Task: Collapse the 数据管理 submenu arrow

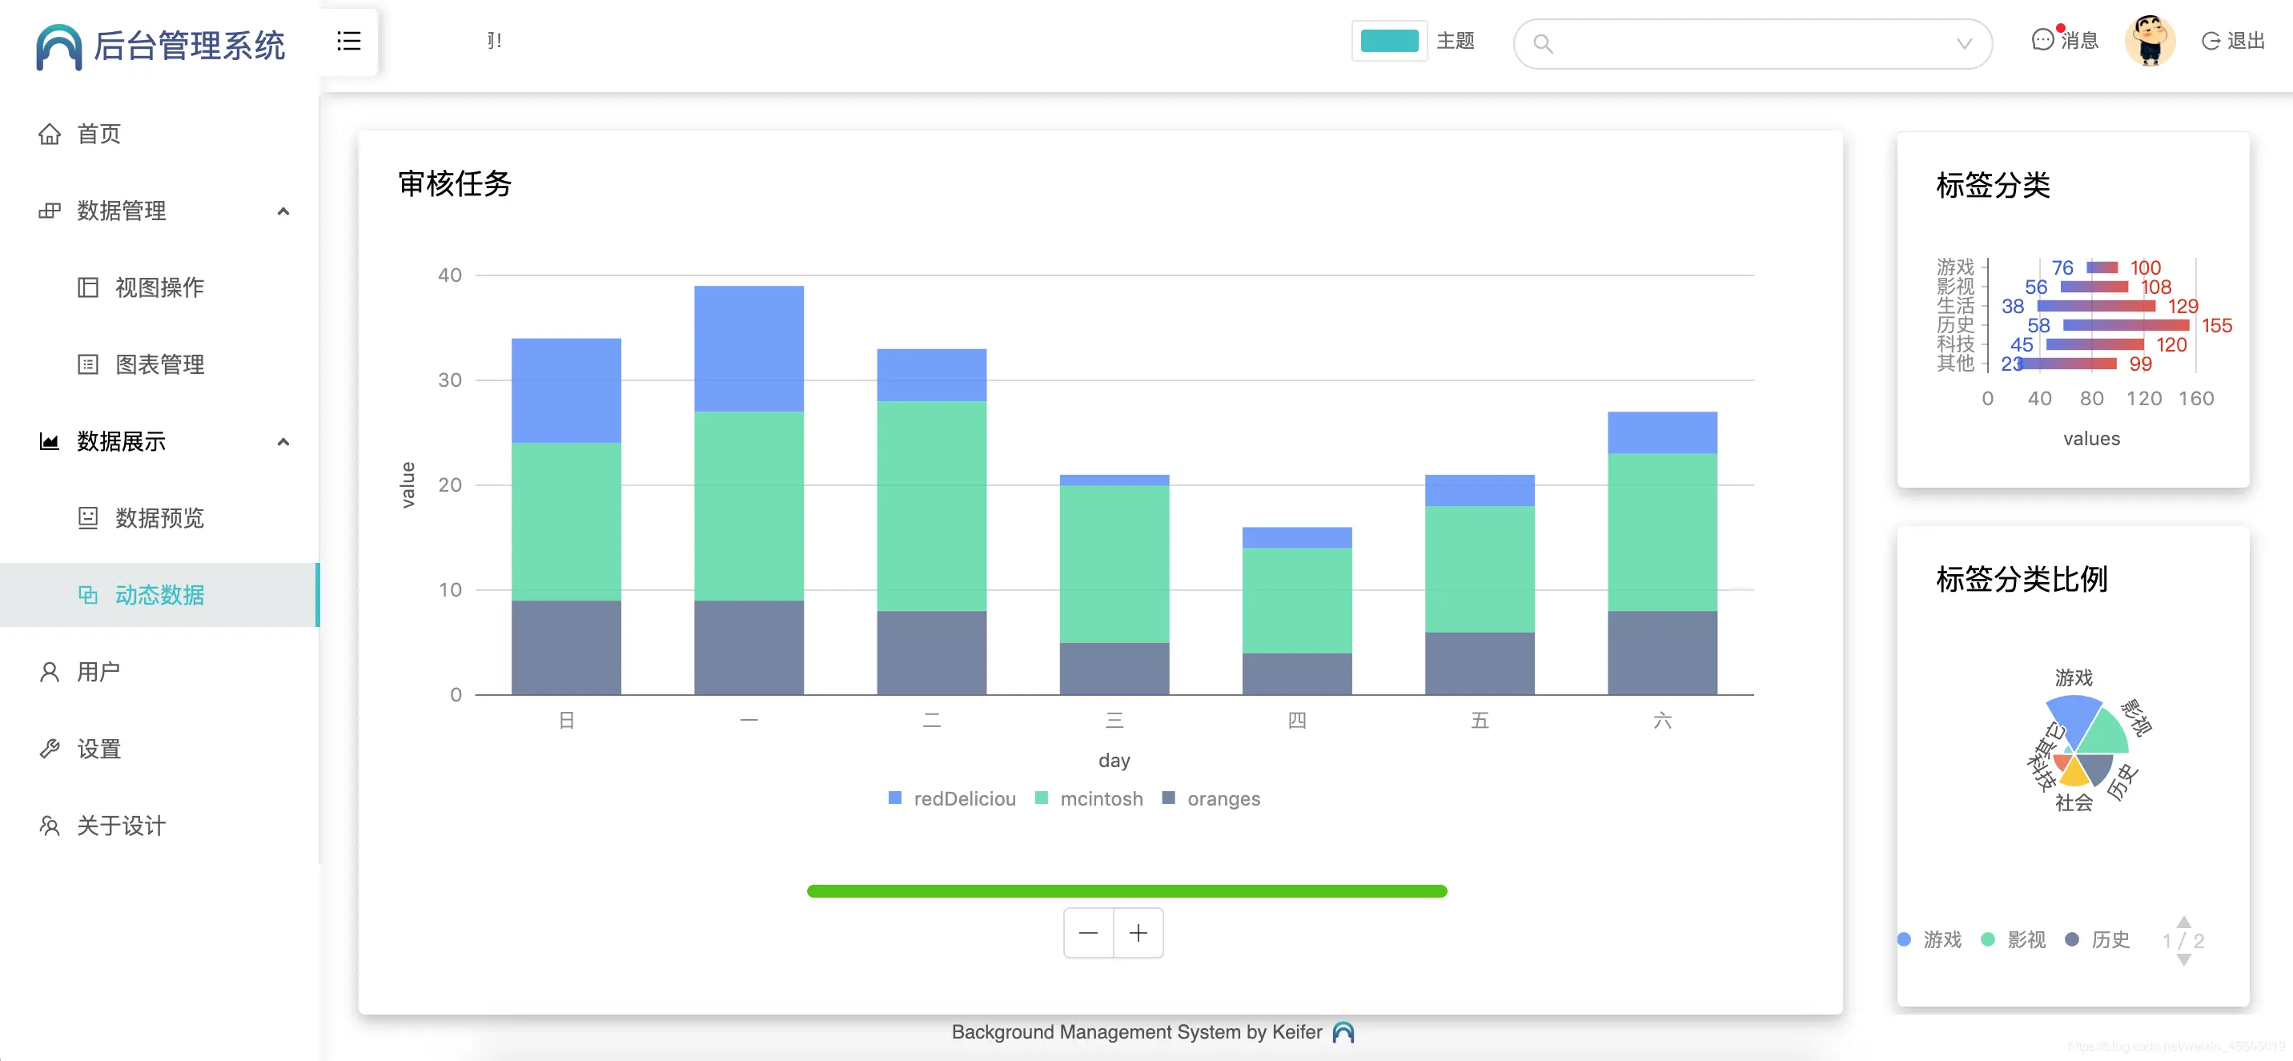Action: (283, 211)
